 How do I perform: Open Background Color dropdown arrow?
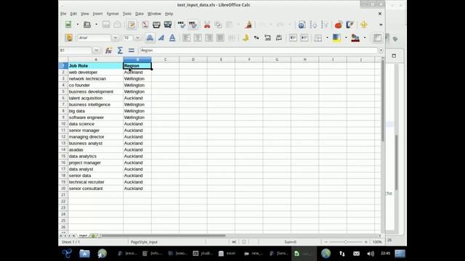[x=346, y=38]
